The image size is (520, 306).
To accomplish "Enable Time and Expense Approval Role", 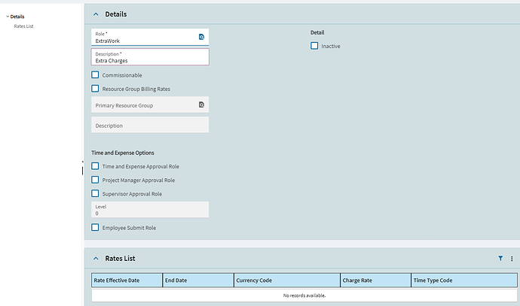I will click(x=95, y=166).
